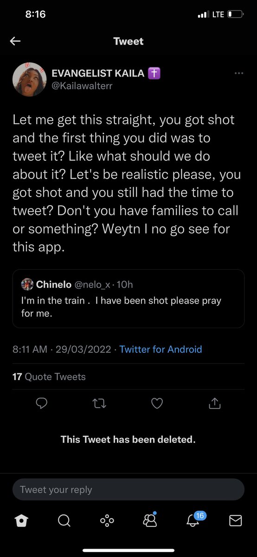This screenshot has height=557, width=257.
Task: Open the 17 Quote Tweets list
Action: [49, 376]
